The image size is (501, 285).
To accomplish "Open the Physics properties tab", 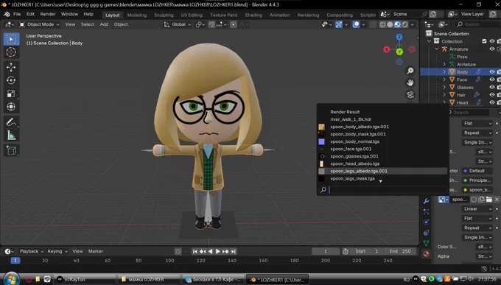I will (x=427, y=222).
